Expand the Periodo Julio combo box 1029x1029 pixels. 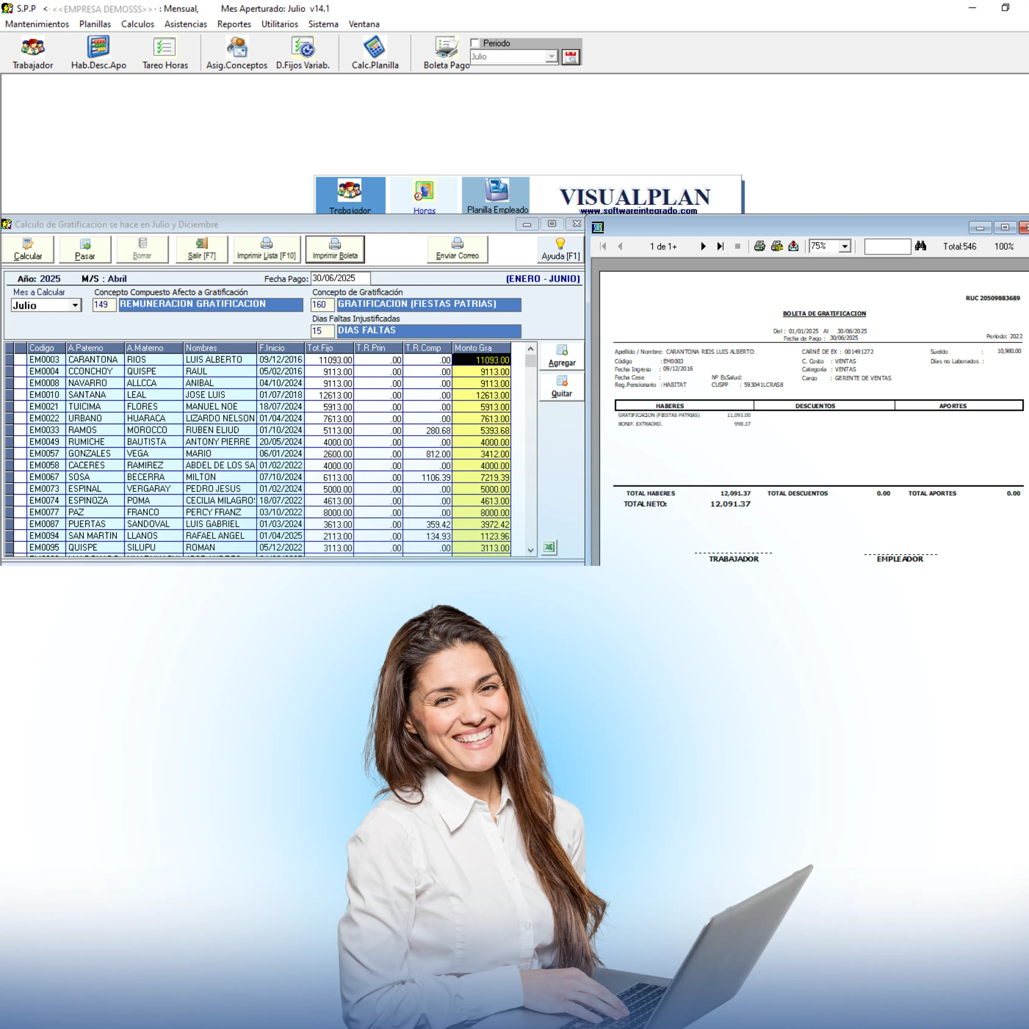[x=551, y=56]
